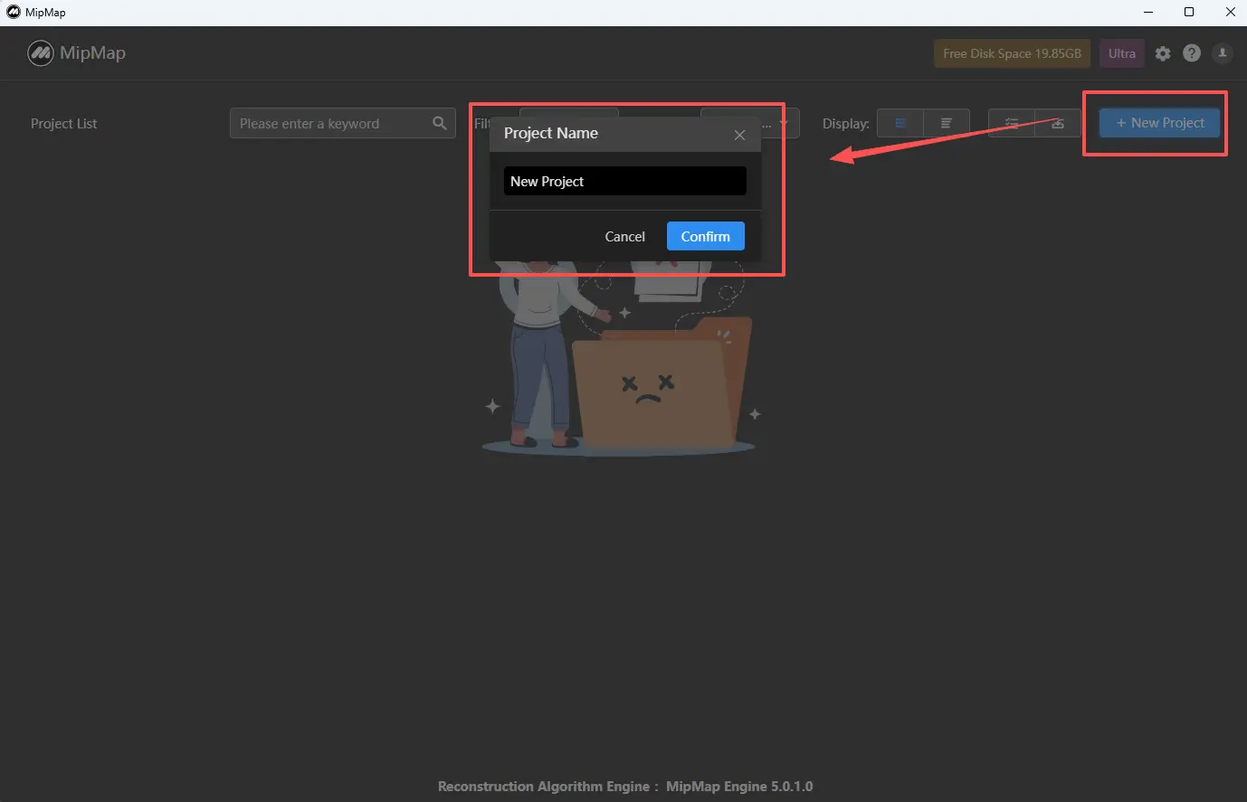1247x802 pixels.
Task: Switch display to list view
Action: [946, 123]
